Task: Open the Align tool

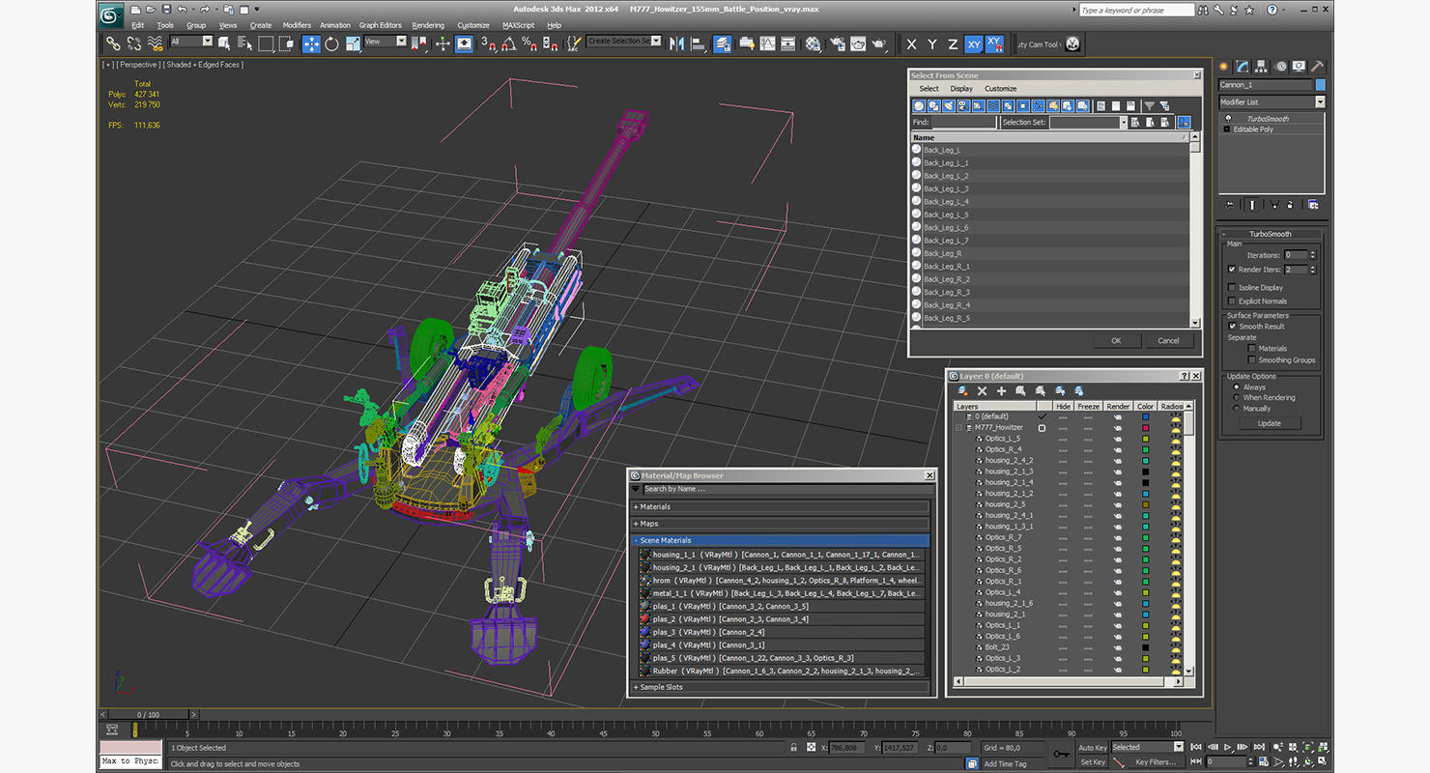Action: [698, 43]
